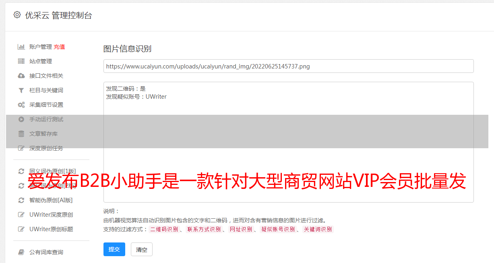Go to 站点管理 menu item

point(41,61)
